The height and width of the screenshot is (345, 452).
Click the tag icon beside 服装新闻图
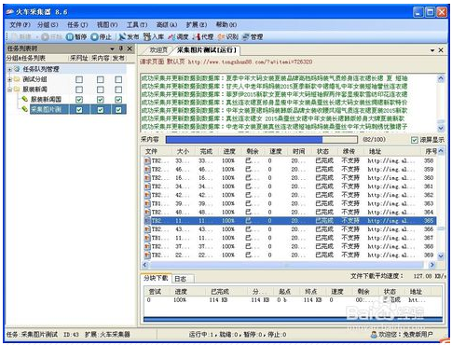(x=25, y=100)
